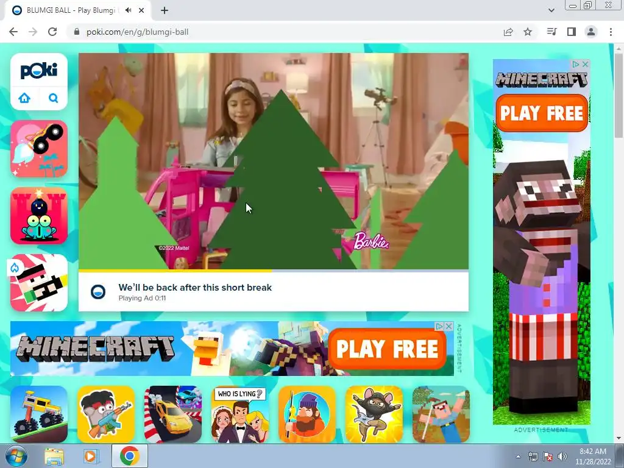Go back to previous page
This screenshot has height=468, width=624.
coord(13,32)
